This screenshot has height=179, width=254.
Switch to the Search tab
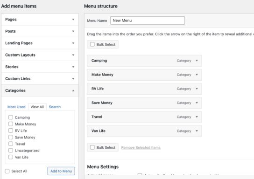[55, 107]
